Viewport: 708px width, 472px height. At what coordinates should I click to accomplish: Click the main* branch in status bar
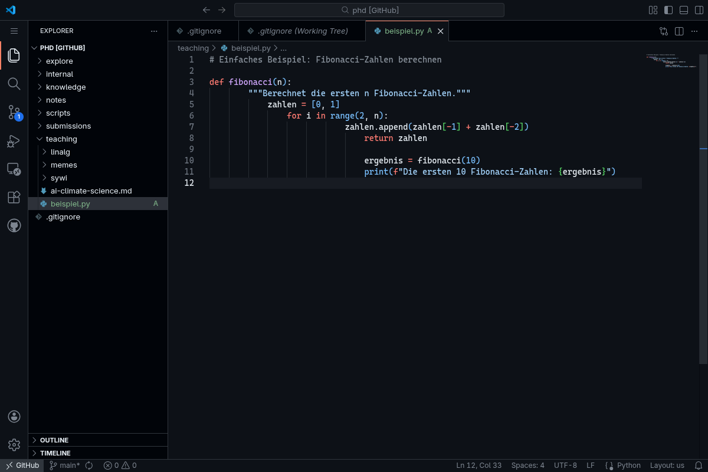64,466
